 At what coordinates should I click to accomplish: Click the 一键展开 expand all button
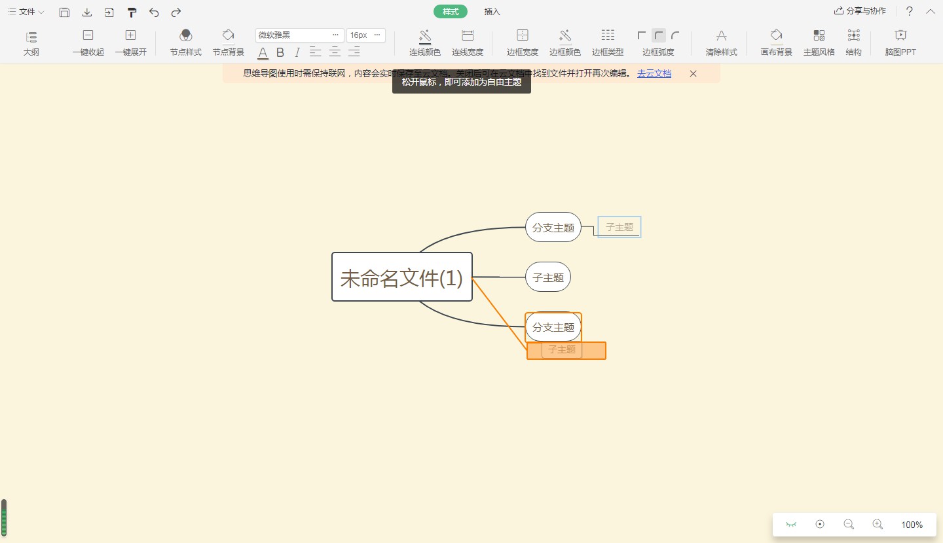[130, 42]
